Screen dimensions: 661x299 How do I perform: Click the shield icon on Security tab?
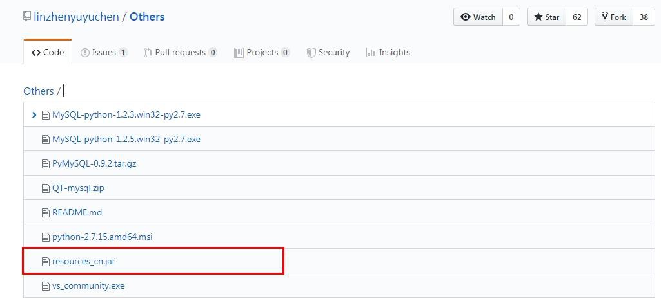311,53
